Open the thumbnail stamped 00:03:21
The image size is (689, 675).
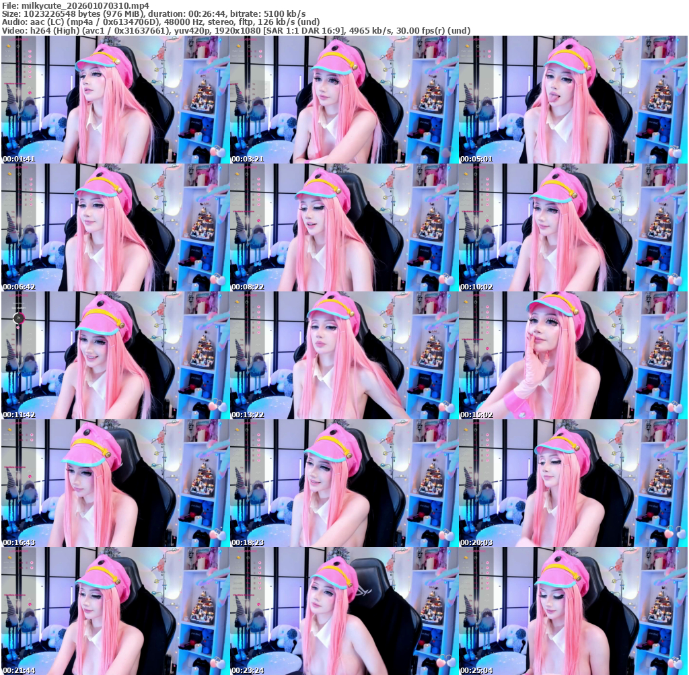(344, 100)
